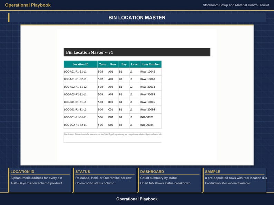Select the Zone column header
This screenshot has height=205, width=274.
click(102, 64)
